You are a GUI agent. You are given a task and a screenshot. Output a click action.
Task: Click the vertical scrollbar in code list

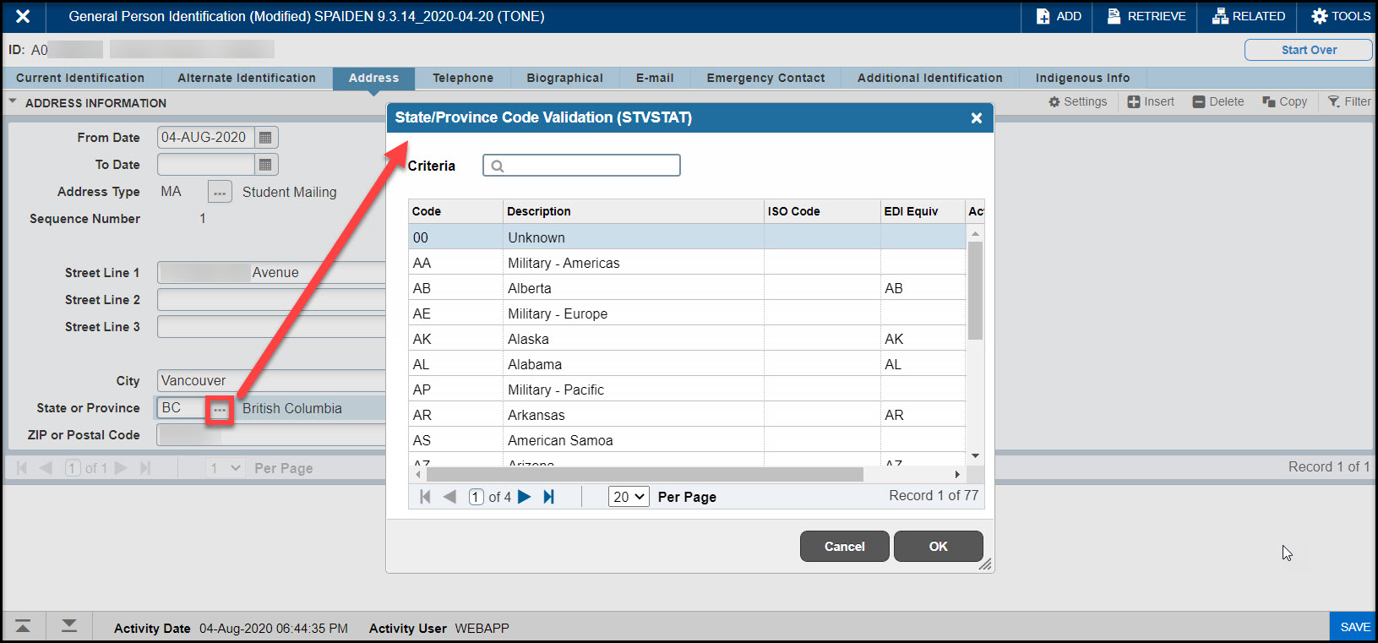coord(975,291)
